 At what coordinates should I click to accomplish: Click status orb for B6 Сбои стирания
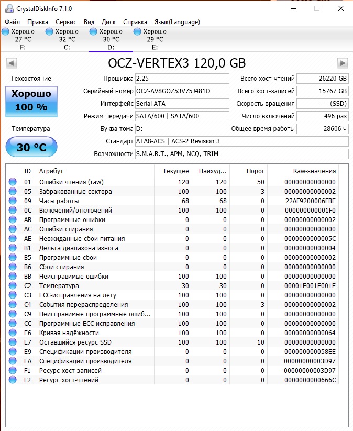[x=13, y=267]
